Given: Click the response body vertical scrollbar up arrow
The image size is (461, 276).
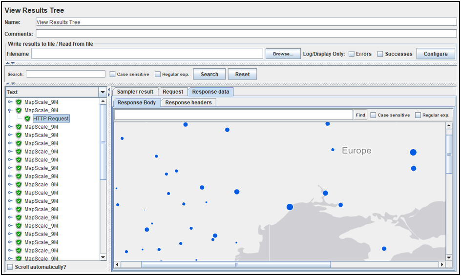Looking at the screenshot, I should pos(449,126).
